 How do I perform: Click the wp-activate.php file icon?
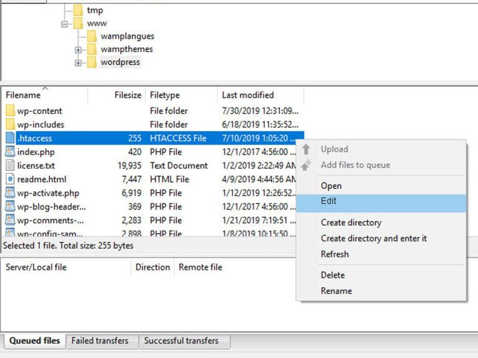(x=10, y=193)
